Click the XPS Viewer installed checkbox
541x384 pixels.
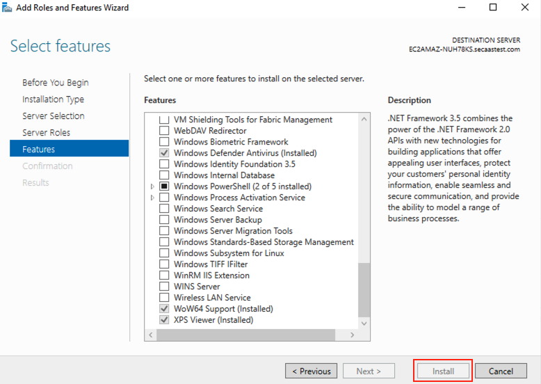tap(164, 320)
